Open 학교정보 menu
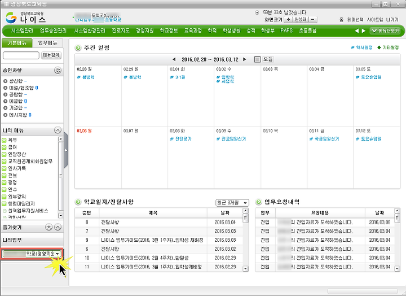 pyautogui.click(x=169, y=31)
